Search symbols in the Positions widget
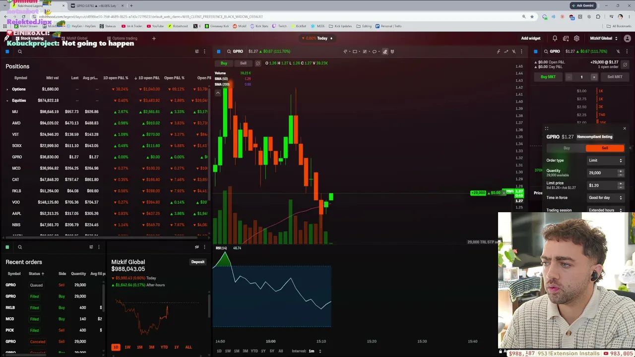Screen dimensions: 635x357 20,52
